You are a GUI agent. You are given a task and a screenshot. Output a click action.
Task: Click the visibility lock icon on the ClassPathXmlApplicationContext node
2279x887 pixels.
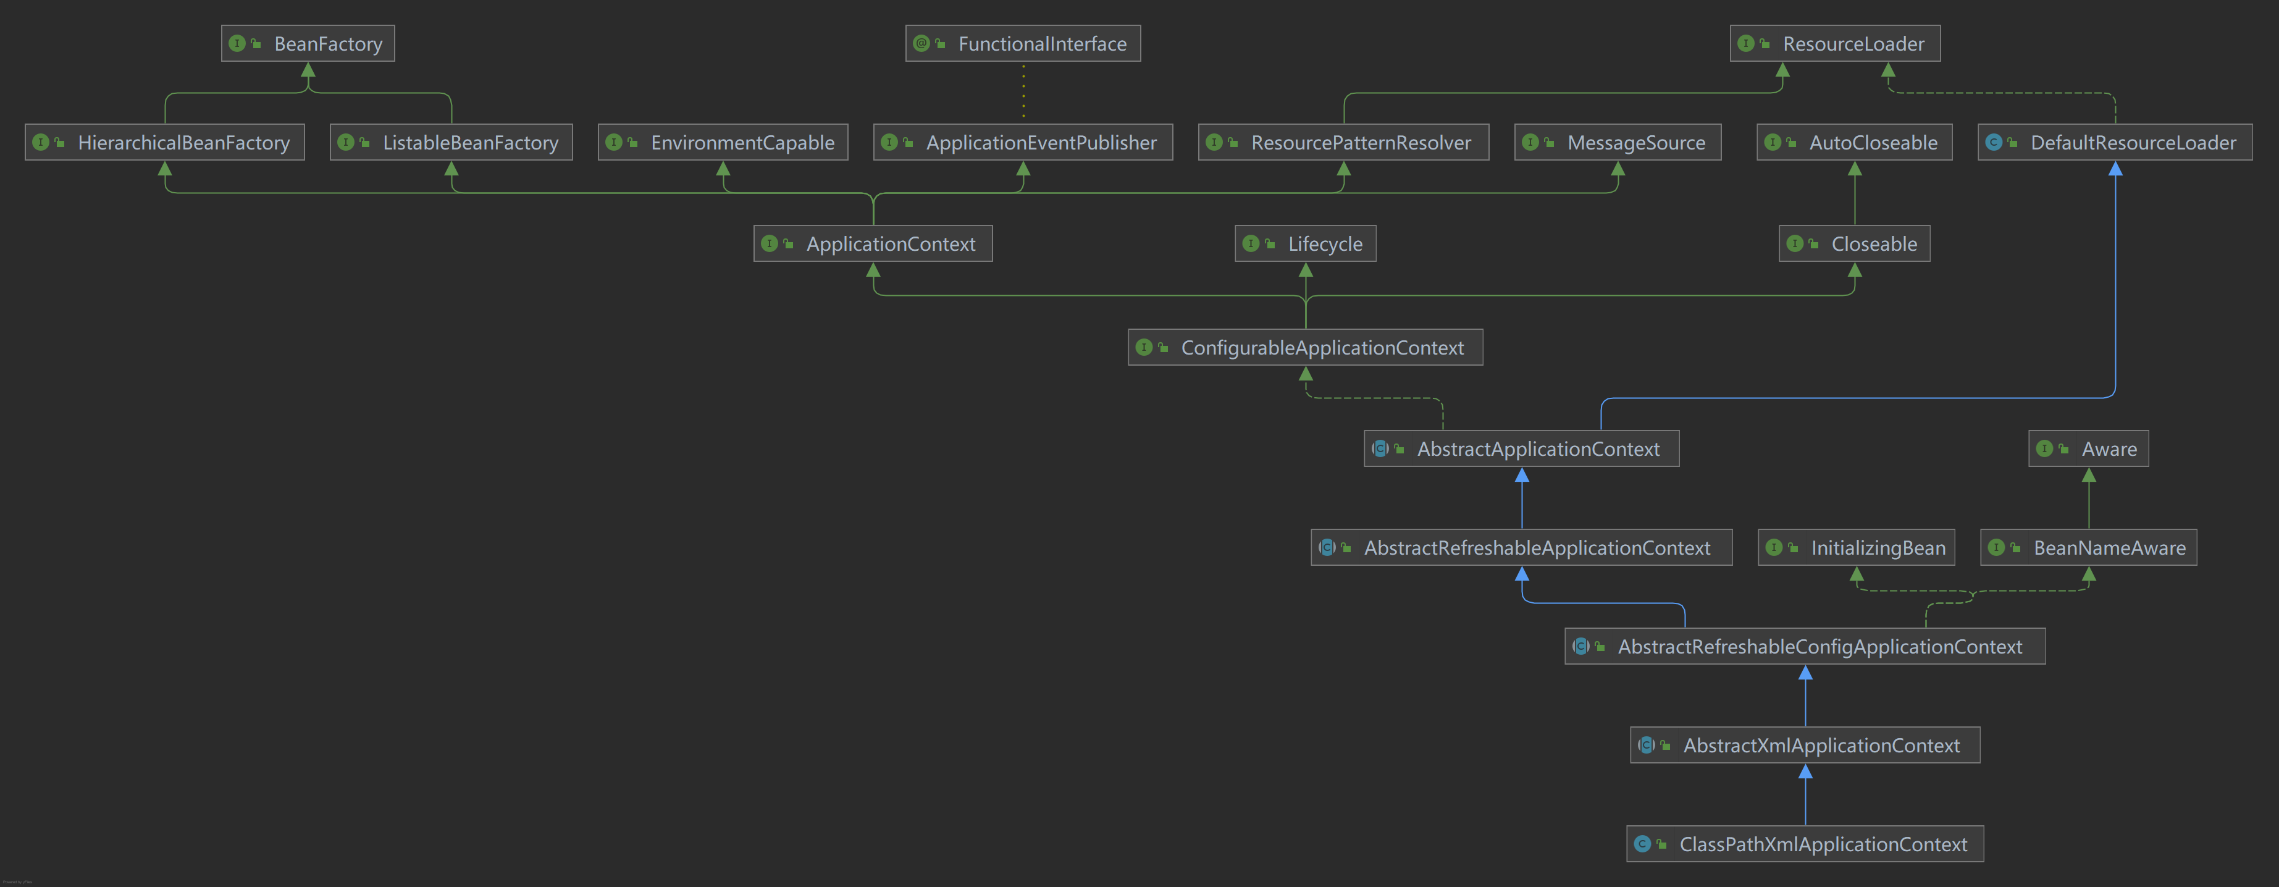point(1661,844)
